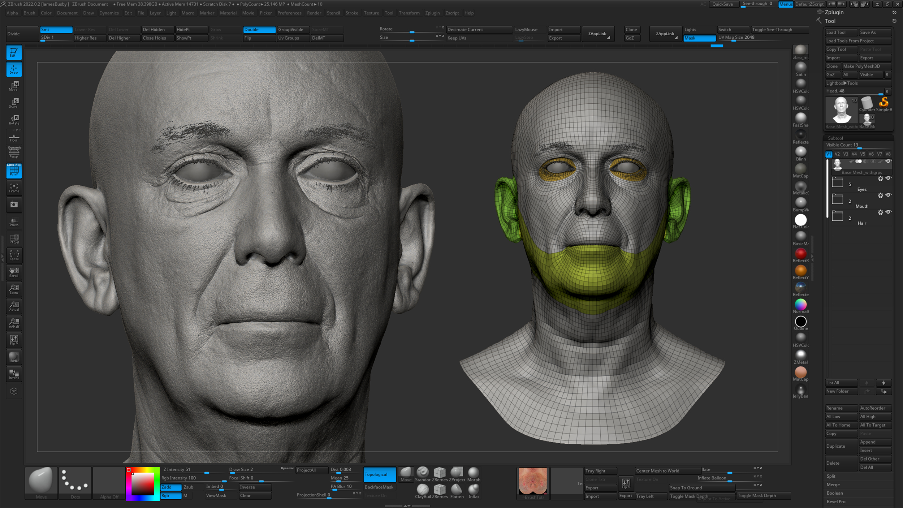Click the Frame mesh icon
The height and width of the screenshot is (508, 903).
pos(14,188)
